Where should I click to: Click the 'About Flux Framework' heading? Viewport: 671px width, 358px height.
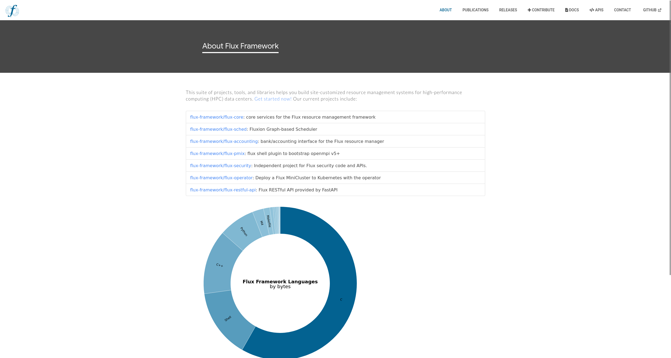click(x=240, y=46)
